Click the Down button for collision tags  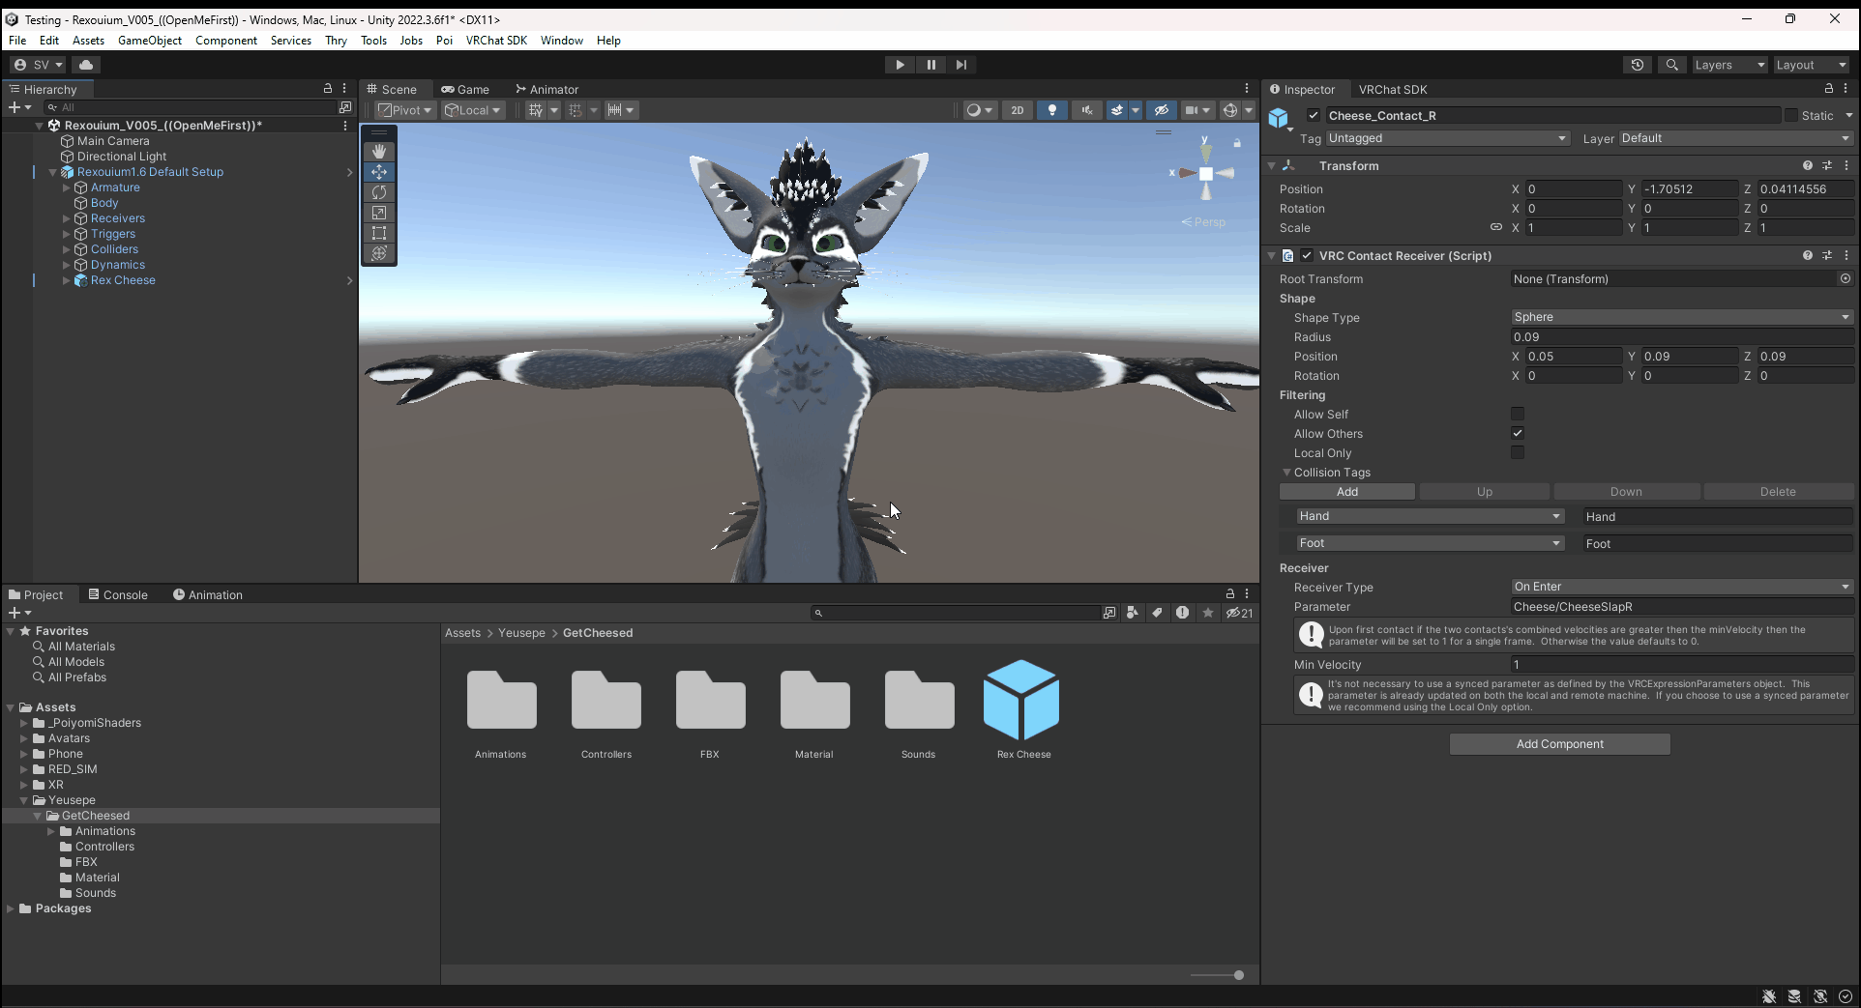[1626, 492]
